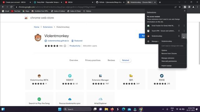The height and width of the screenshot is (112, 200).
Task: Click the Extensions puzzle icon in toolbar
Action: click(185, 7)
